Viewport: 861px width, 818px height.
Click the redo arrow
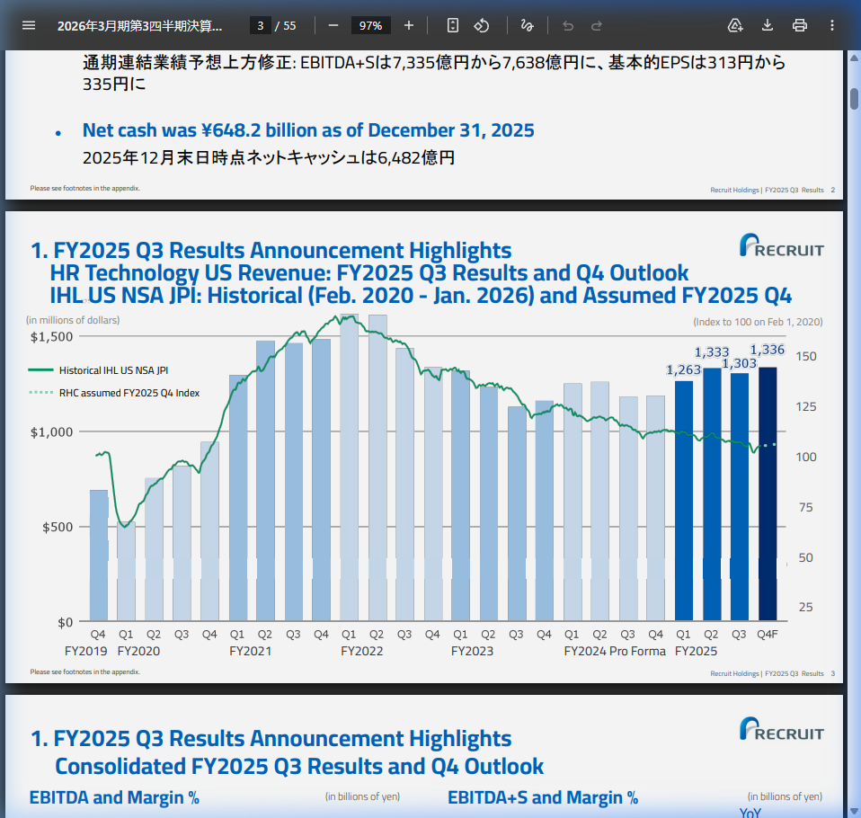597,25
